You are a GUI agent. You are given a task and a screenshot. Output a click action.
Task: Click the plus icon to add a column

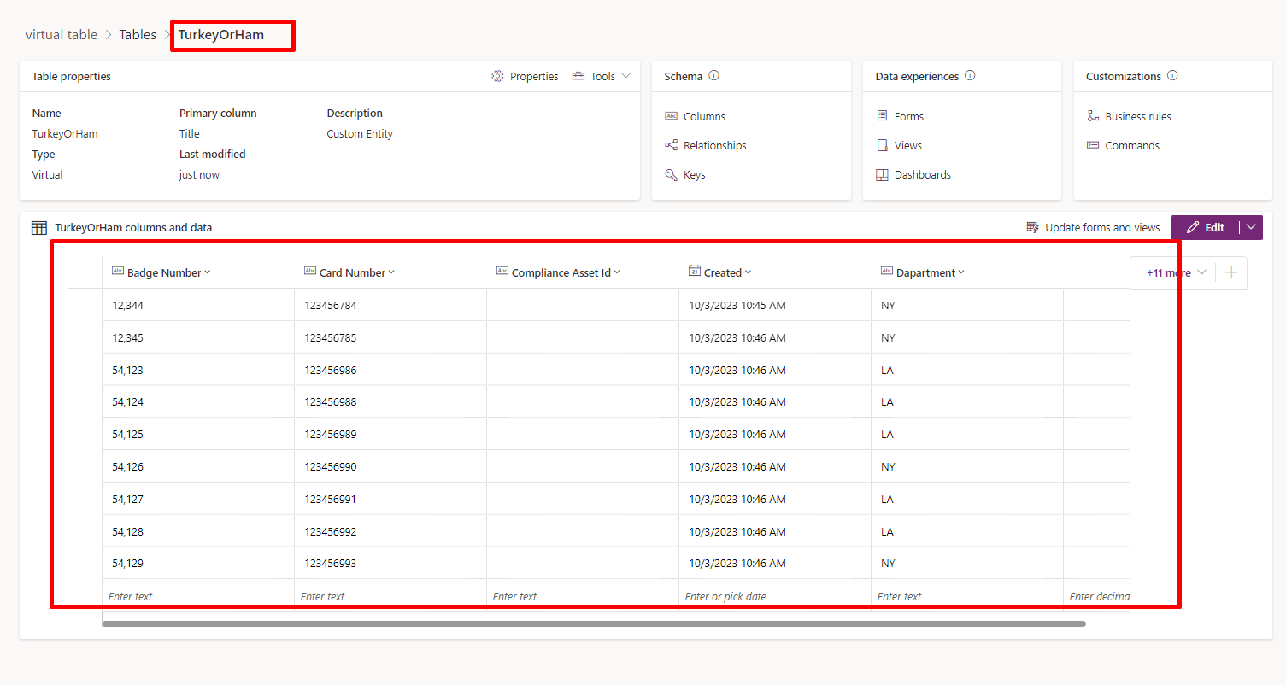pyautogui.click(x=1231, y=272)
